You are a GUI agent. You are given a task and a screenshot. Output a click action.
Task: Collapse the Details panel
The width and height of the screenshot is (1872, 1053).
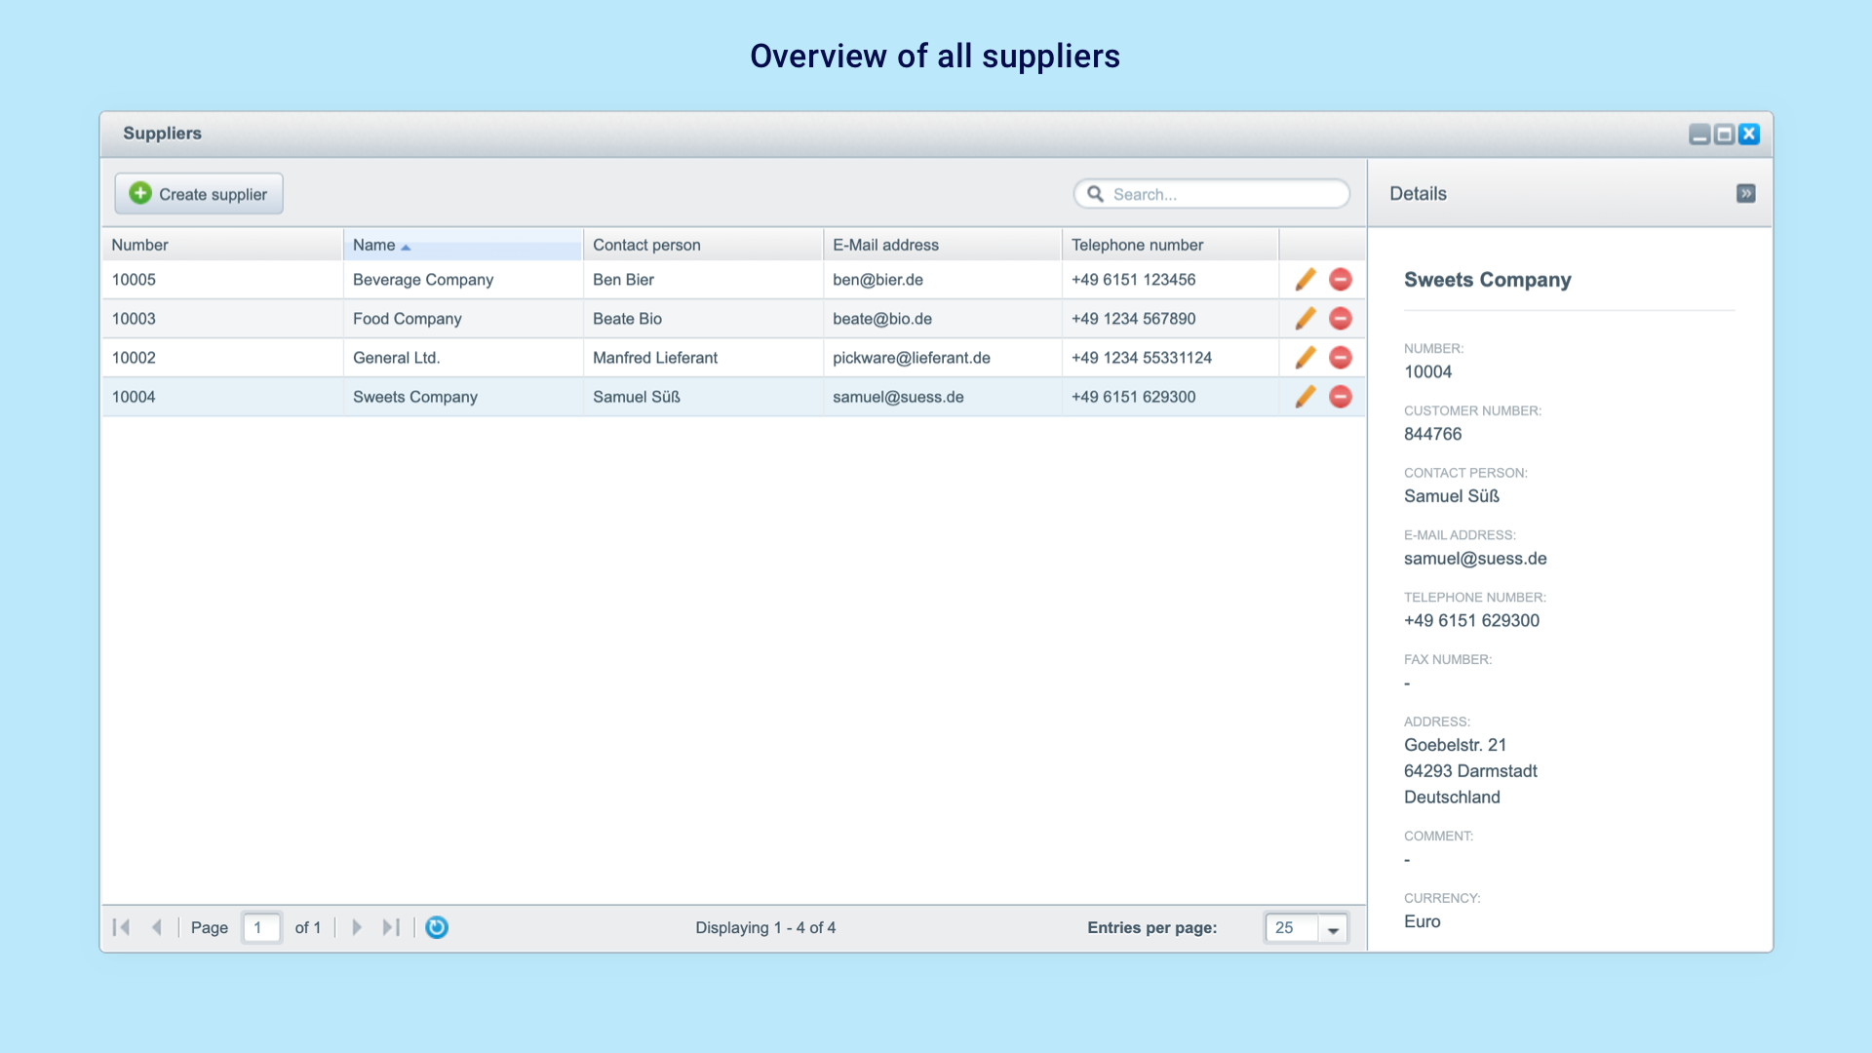point(1746,194)
